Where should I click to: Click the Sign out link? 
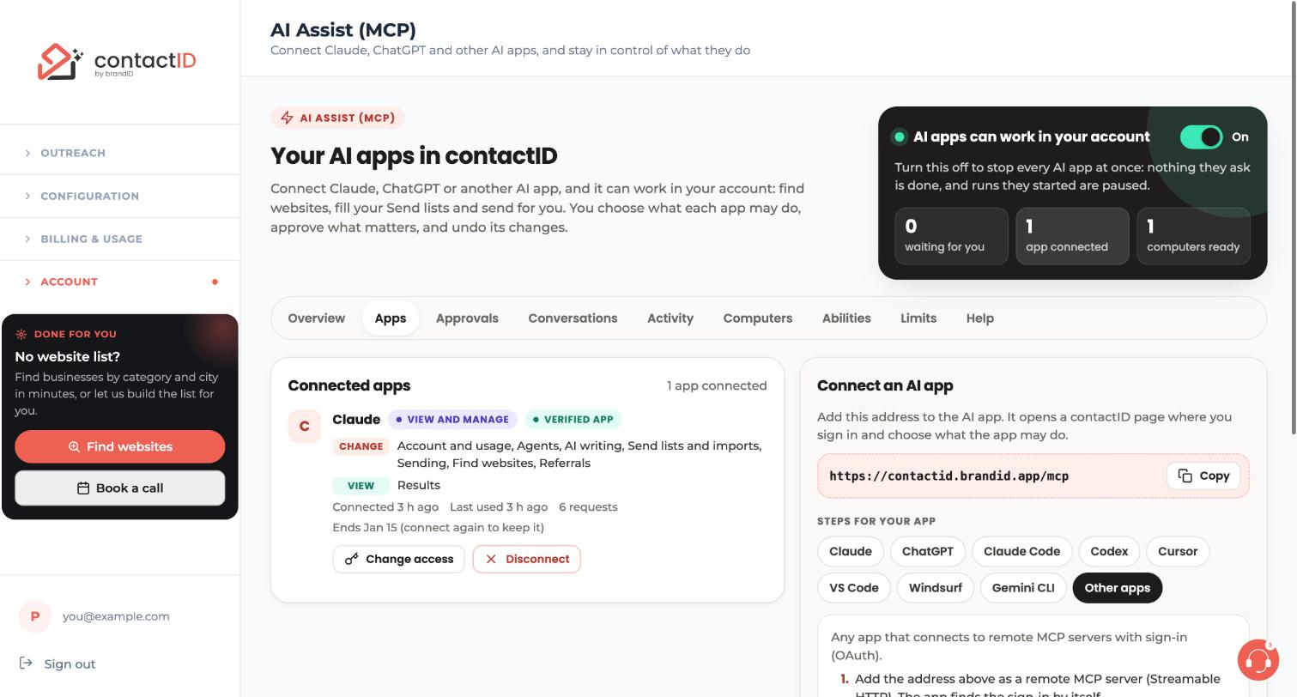tap(70, 664)
